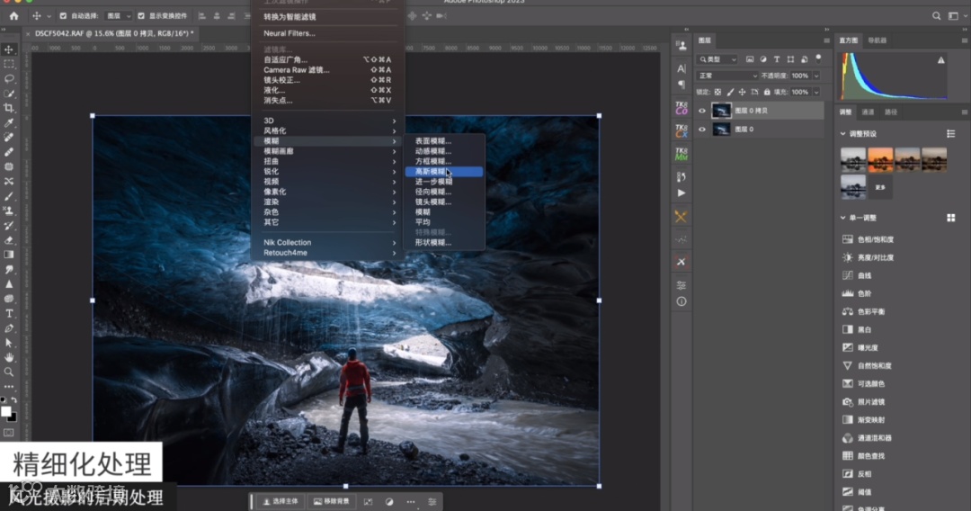Open the opacity 不透明度 dropdown arrow
The width and height of the screenshot is (971, 511).
pyautogui.click(x=816, y=76)
